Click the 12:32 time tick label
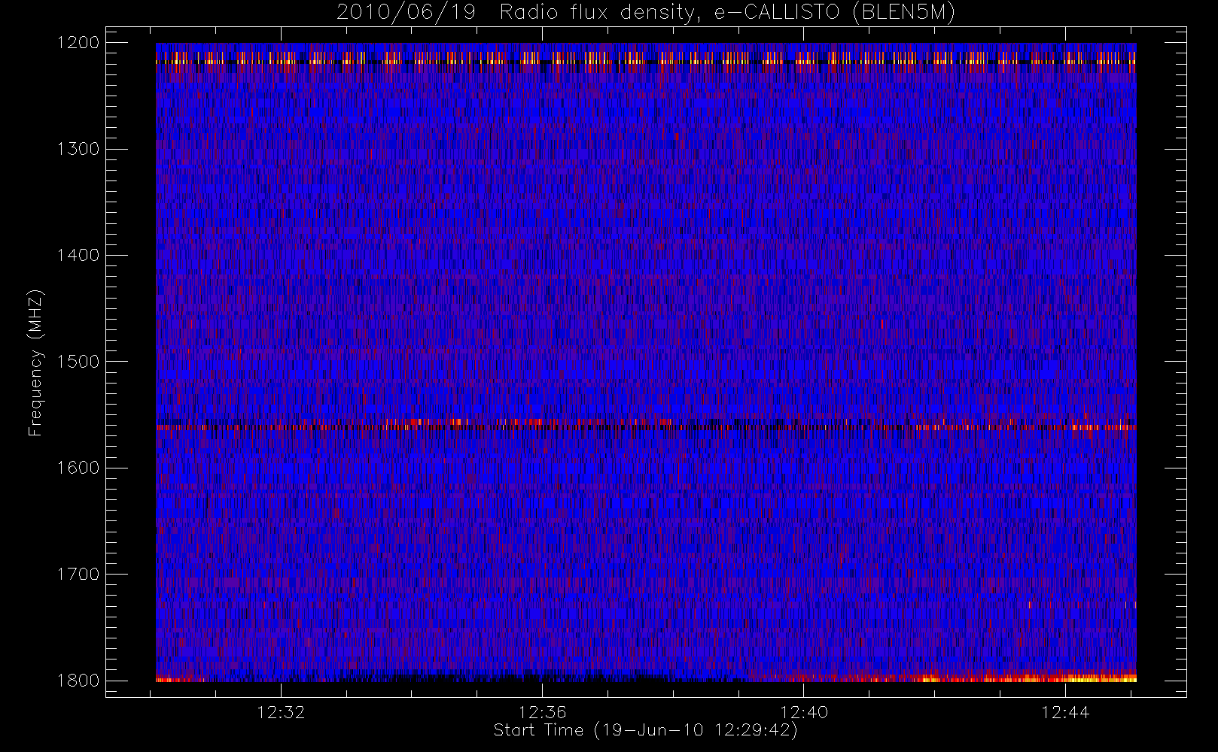Viewport: 1218px width, 752px height. 281,712
